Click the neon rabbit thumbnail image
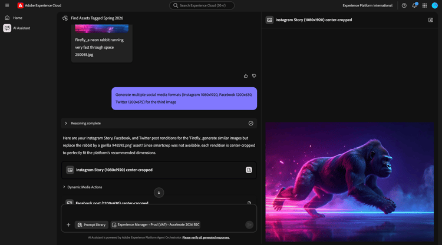Screen dimensions: 442x245 pos(102,28)
